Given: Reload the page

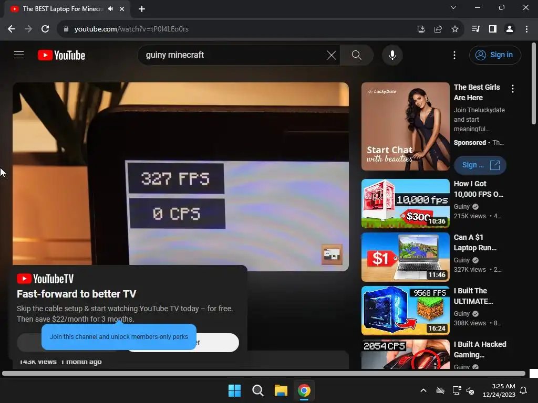Looking at the screenshot, I should (45, 29).
